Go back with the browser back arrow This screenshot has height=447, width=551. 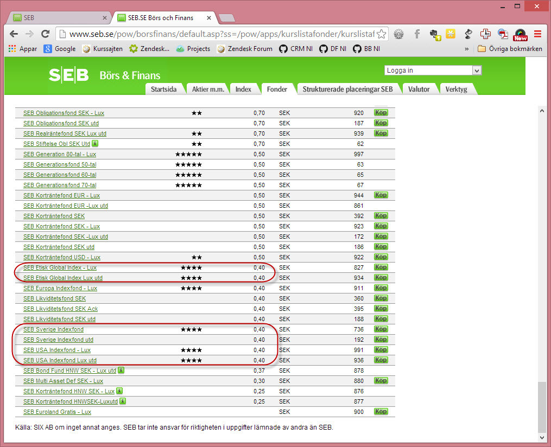14,34
